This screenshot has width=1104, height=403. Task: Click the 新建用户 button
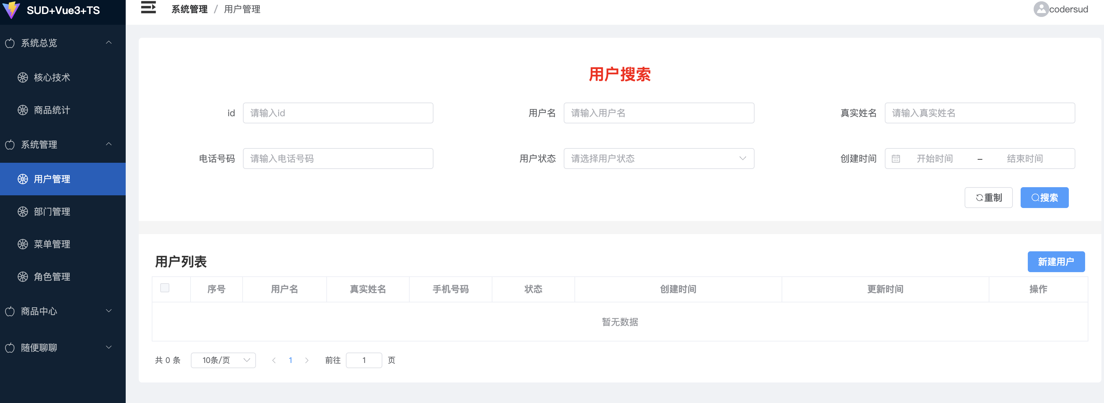point(1056,262)
